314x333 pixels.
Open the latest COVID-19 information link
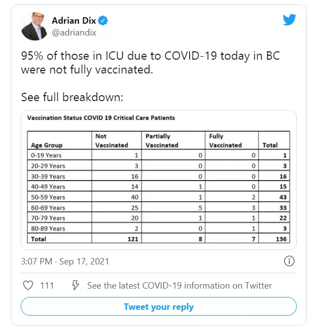tap(179, 285)
